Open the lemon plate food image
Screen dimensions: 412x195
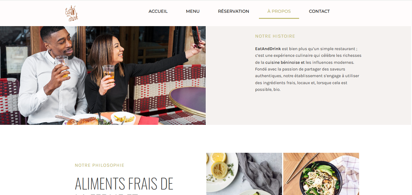[244, 174]
